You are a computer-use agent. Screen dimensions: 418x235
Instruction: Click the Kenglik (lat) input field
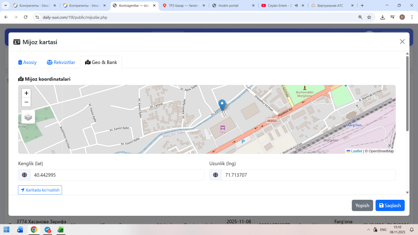point(117,175)
